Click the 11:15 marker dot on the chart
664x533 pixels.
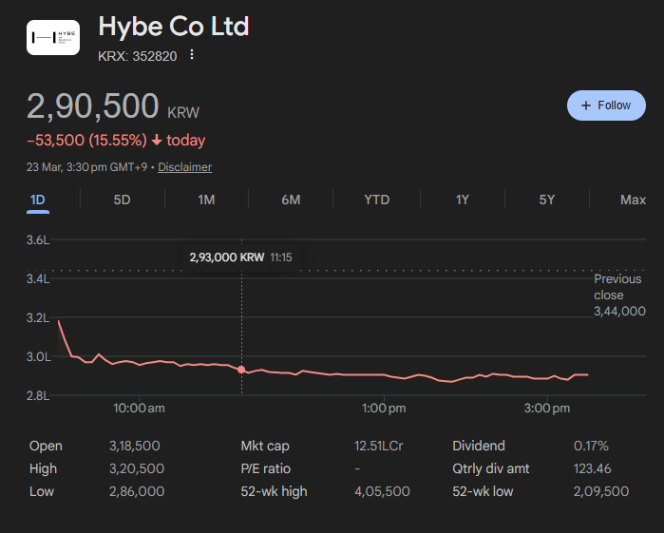click(x=241, y=370)
